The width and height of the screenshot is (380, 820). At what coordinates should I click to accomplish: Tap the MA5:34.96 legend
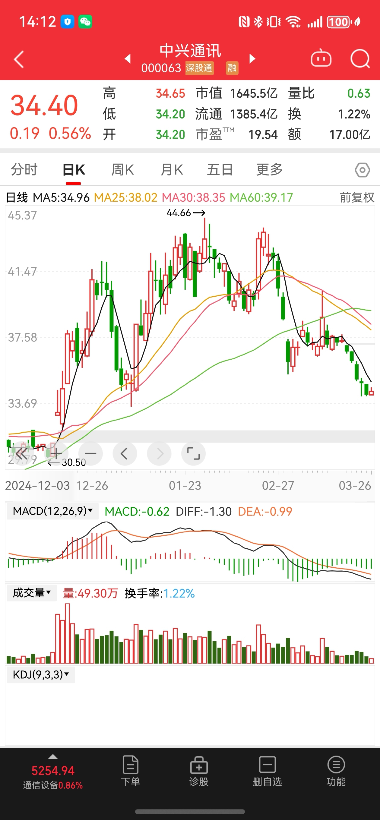[61, 197]
